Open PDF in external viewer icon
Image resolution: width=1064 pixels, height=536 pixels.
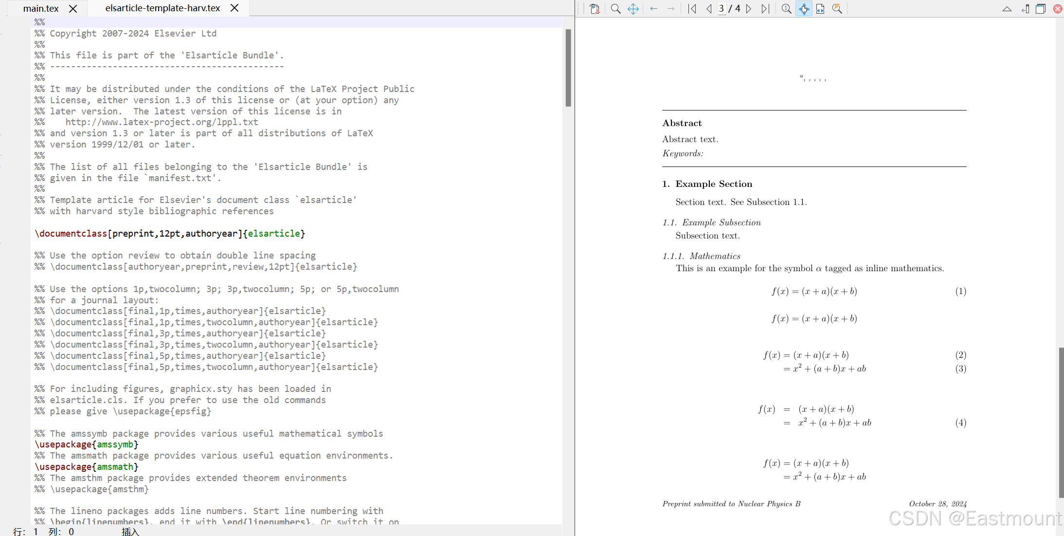coord(594,9)
